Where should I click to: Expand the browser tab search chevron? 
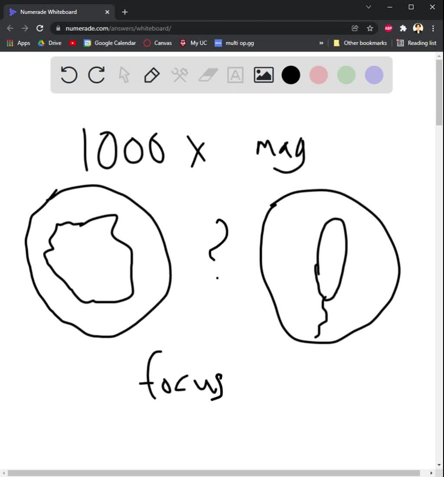point(368,7)
